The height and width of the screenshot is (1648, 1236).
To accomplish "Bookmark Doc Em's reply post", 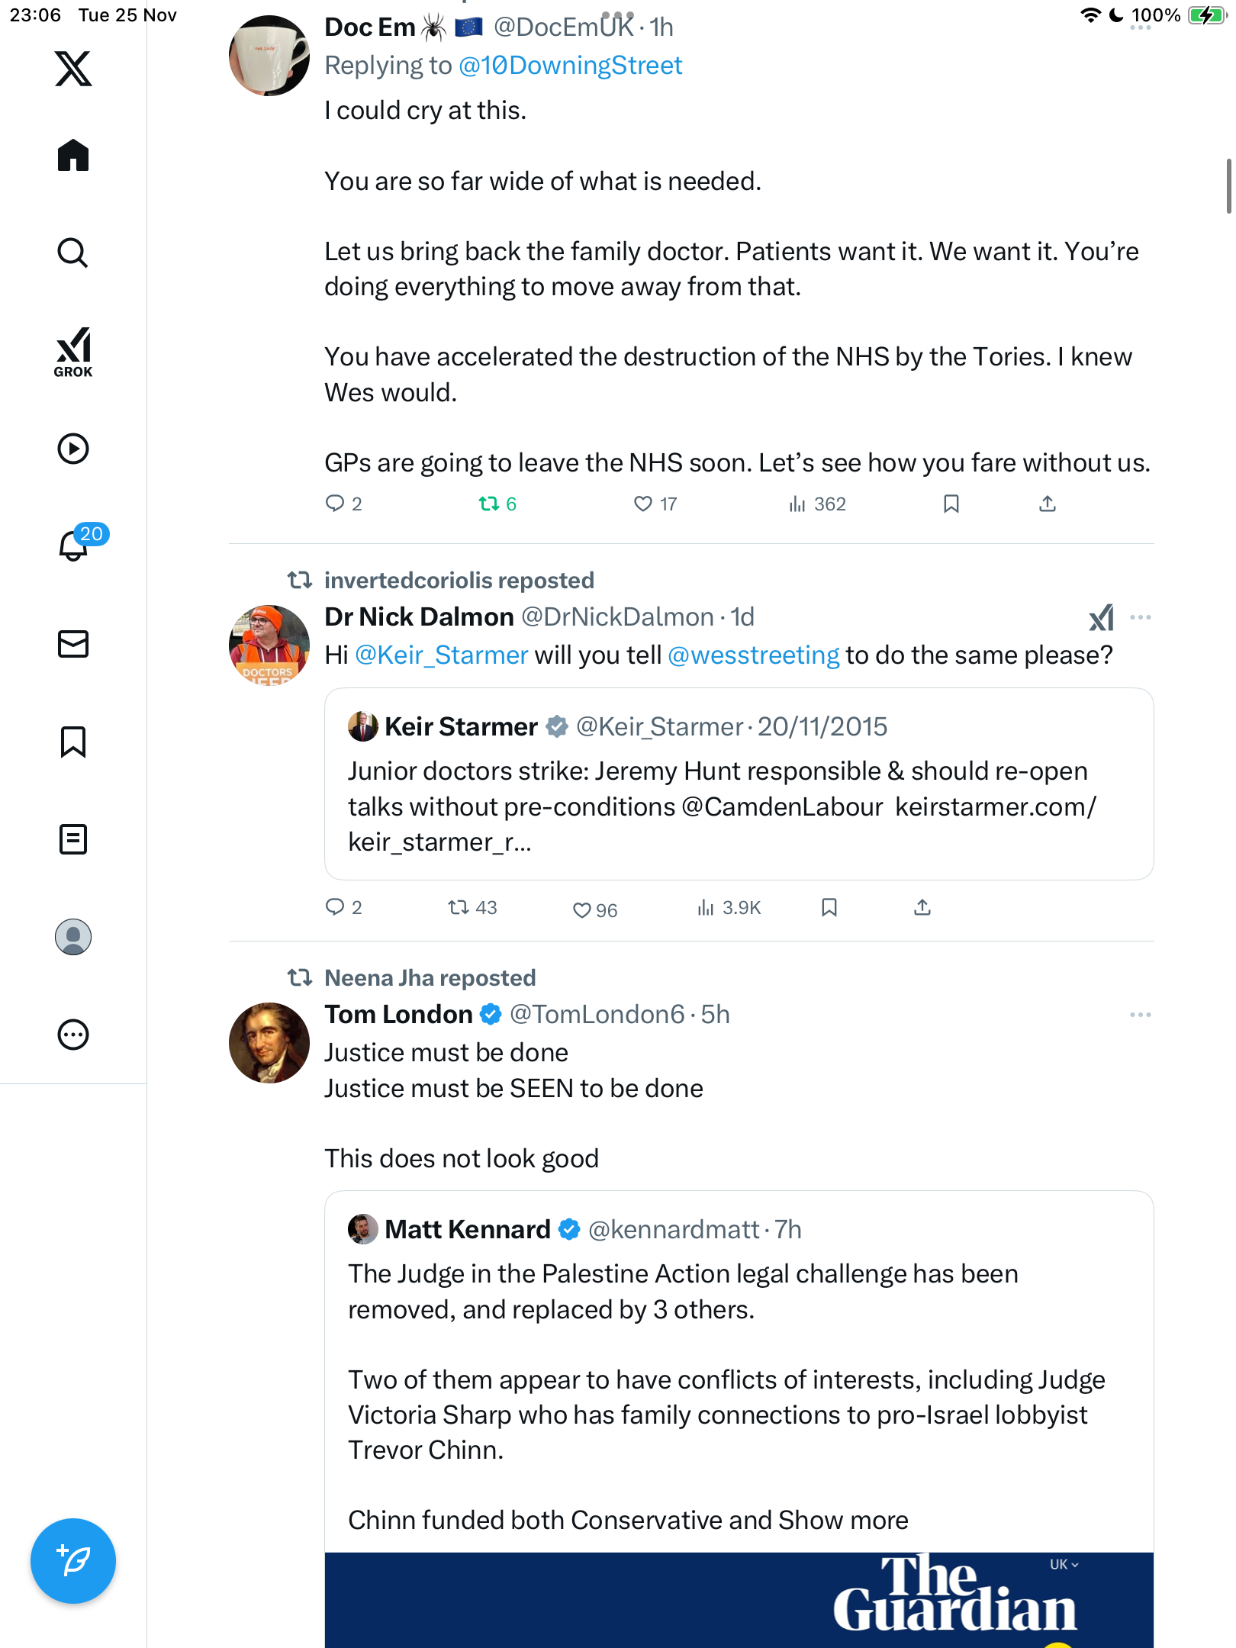I will point(951,504).
